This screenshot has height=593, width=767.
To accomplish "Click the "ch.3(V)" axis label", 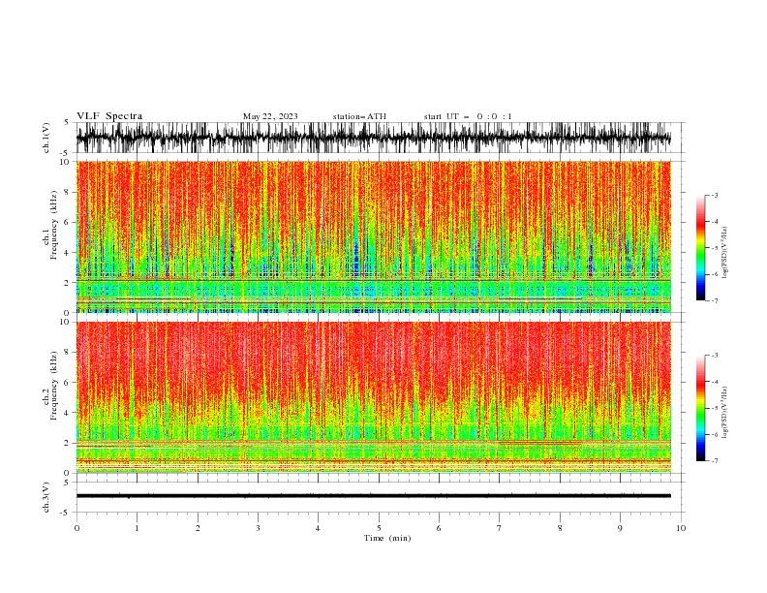I will point(46,498).
